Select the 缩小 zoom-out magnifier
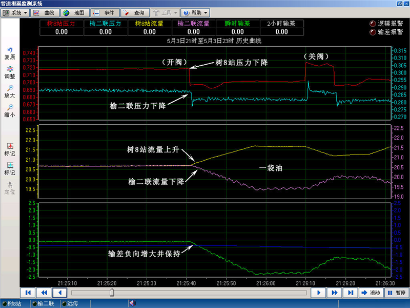Screen dimensions: 410x308 (x=10, y=108)
